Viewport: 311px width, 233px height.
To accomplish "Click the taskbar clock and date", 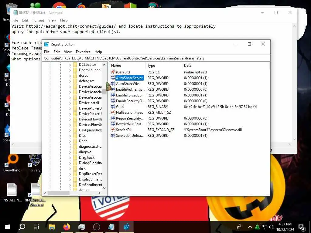I will 285,227.
